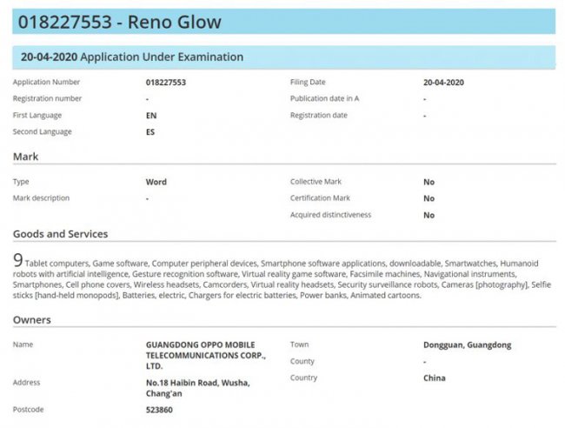Screen dimensions: 565x428
Task: Click the address No.18 Haibin Road, Wusha
Action: 197,383
